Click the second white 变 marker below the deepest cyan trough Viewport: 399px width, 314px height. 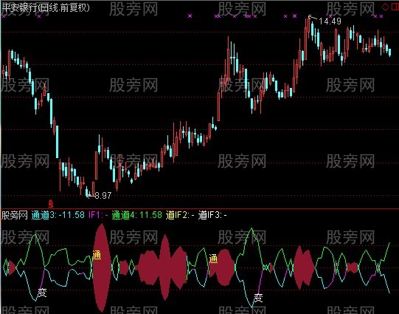tap(258, 298)
